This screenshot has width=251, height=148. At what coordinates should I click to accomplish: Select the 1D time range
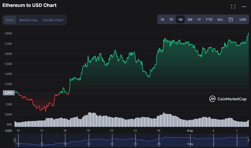coord(162,19)
